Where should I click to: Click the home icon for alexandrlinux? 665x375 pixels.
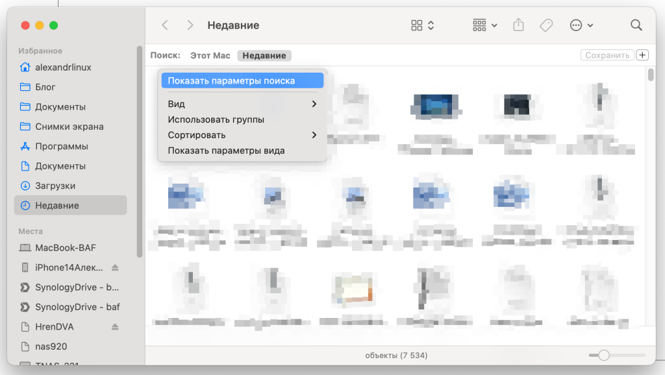[x=25, y=67]
